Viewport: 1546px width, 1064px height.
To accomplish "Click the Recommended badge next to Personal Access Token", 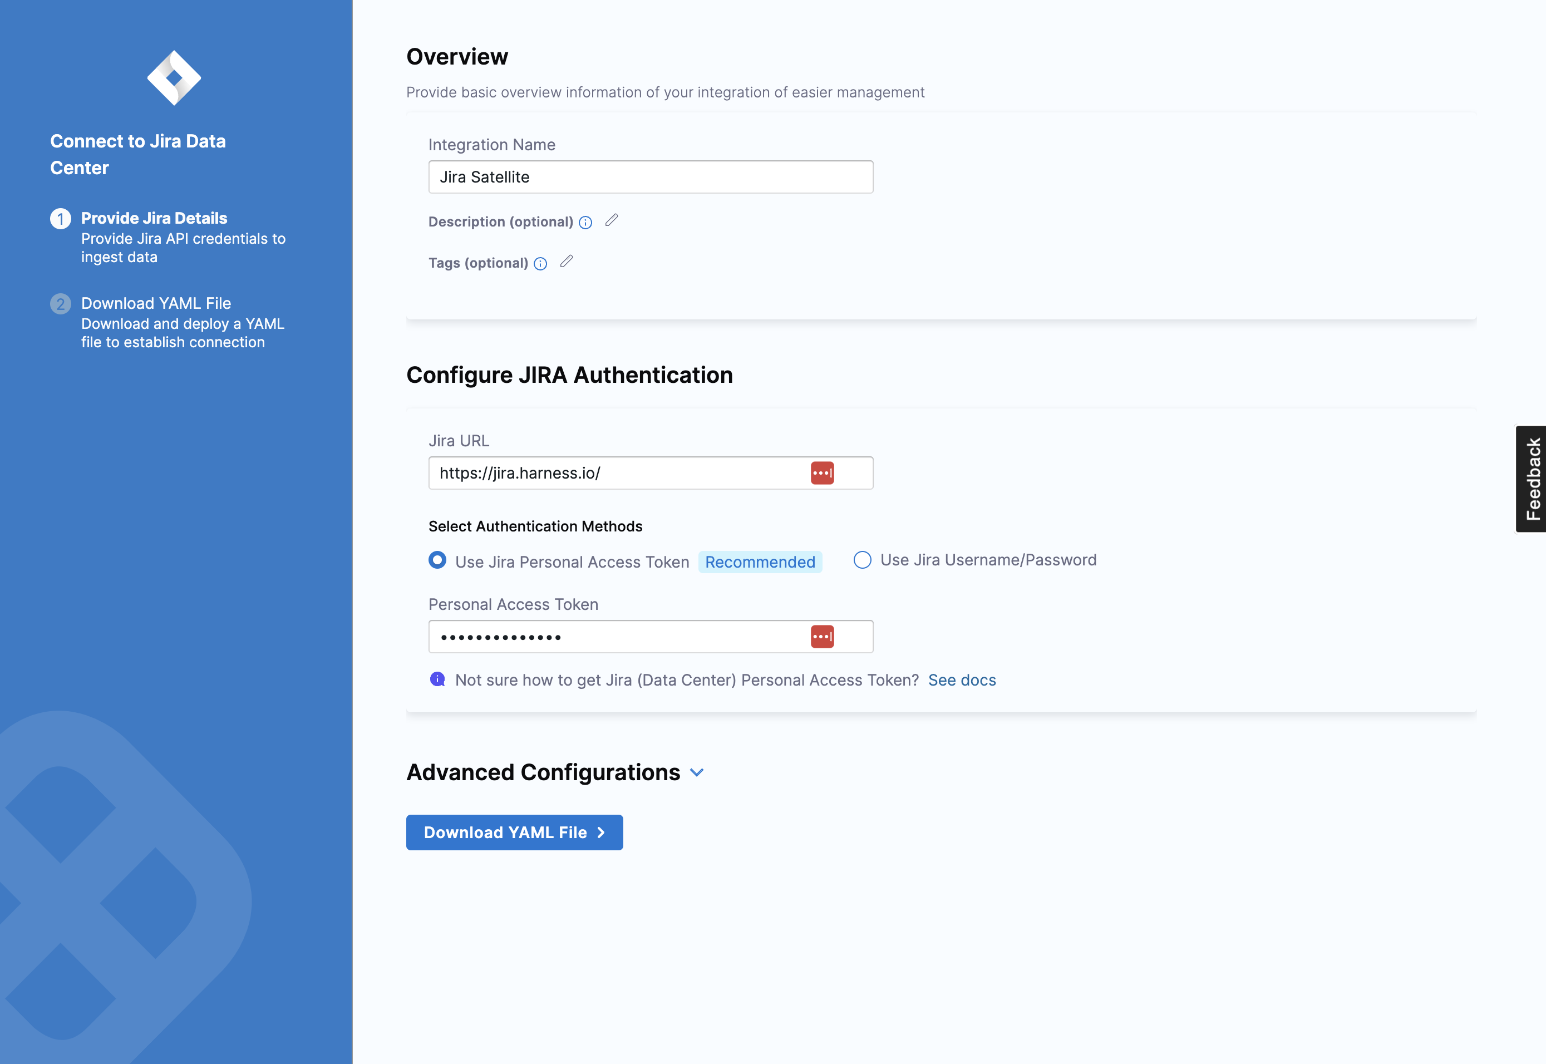I will pos(760,562).
